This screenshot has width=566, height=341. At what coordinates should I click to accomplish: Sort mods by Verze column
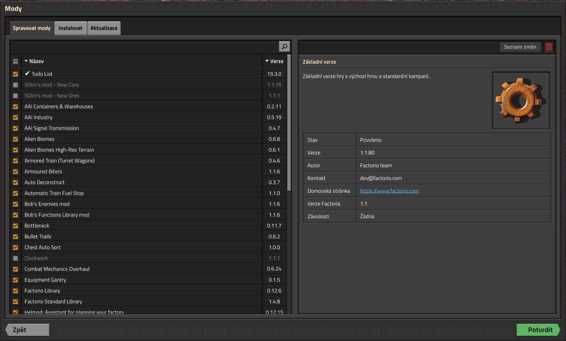(x=274, y=61)
